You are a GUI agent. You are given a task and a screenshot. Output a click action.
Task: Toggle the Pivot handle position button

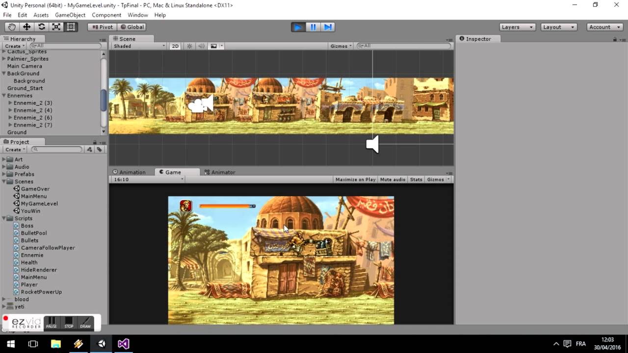(x=102, y=27)
